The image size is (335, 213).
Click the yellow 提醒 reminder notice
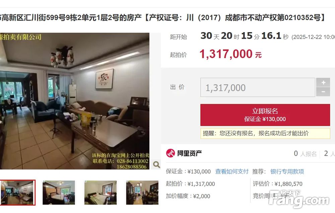(x=265, y=133)
